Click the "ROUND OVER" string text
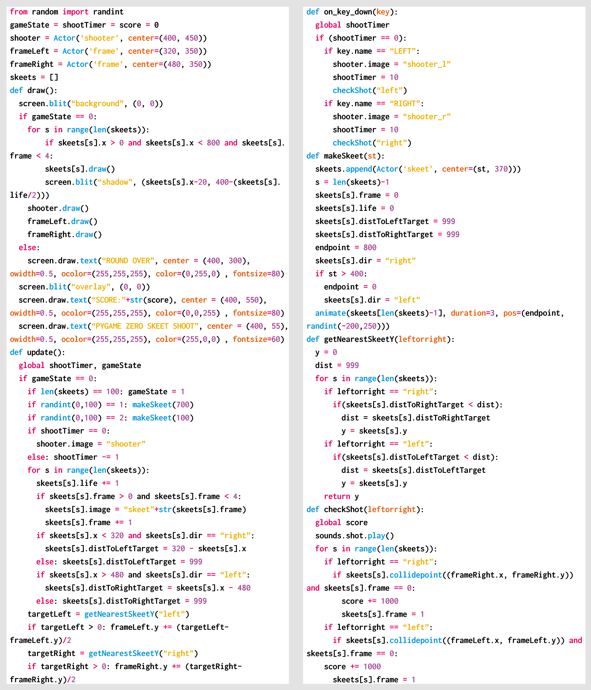This screenshot has height=690, width=591. pos(128,261)
